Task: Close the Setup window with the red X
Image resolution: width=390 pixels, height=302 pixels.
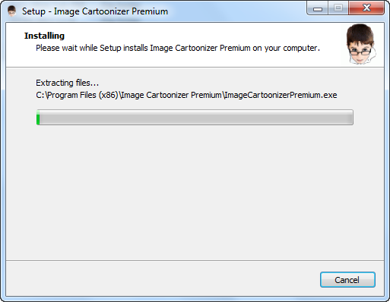Action: coord(366,8)
